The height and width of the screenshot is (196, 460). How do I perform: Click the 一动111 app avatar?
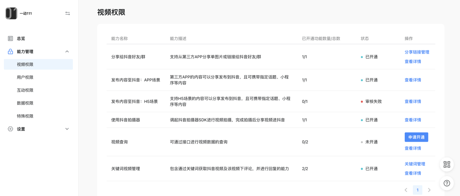click(11, 13)
